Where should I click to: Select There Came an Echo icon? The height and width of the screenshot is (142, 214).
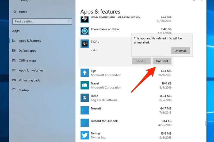[x=85, y=31]
